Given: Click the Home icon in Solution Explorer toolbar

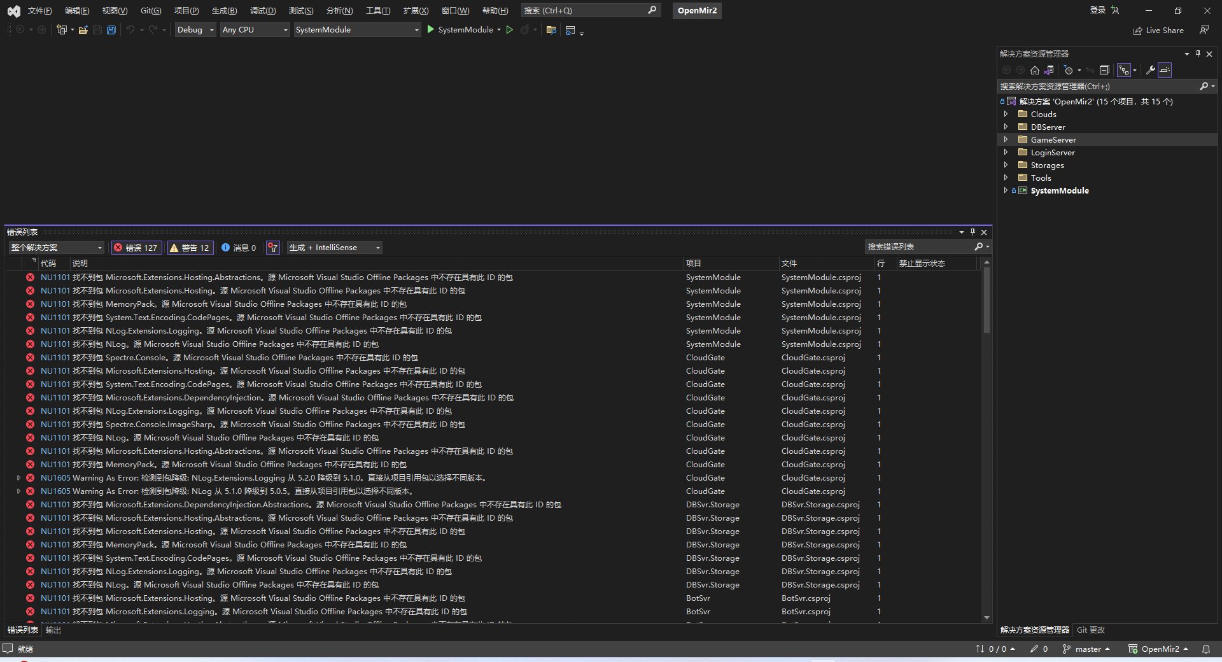Looking at the screenshot, I should point(1035,70).
